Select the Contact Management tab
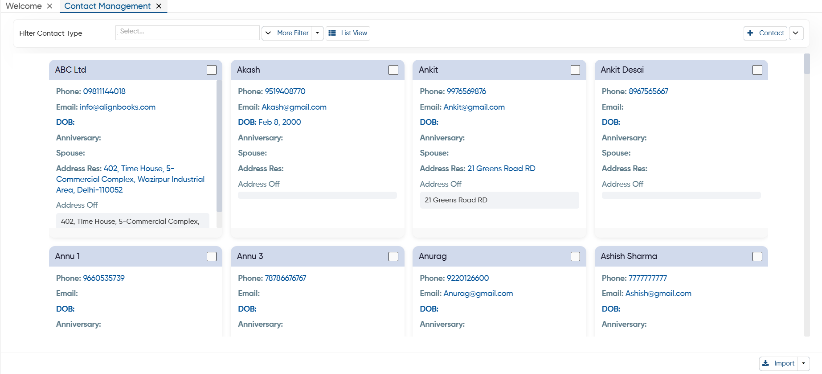Viewport: 822px width, 374px height. pos(107,6)
